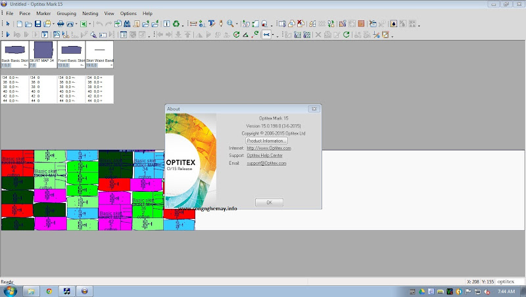Click the Open folder toolbar icon
This screenshot has width=526, height=297.
tap(28, 24)
